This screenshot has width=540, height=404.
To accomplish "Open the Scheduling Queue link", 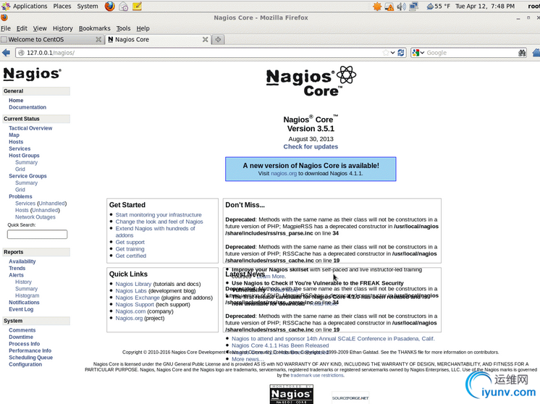I will (x=31, y=358).
